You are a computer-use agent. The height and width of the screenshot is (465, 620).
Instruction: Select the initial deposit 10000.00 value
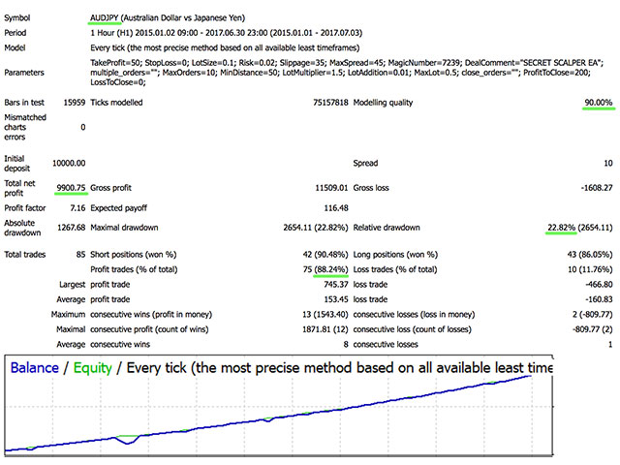pyautogui.click(x=65, y=164)
